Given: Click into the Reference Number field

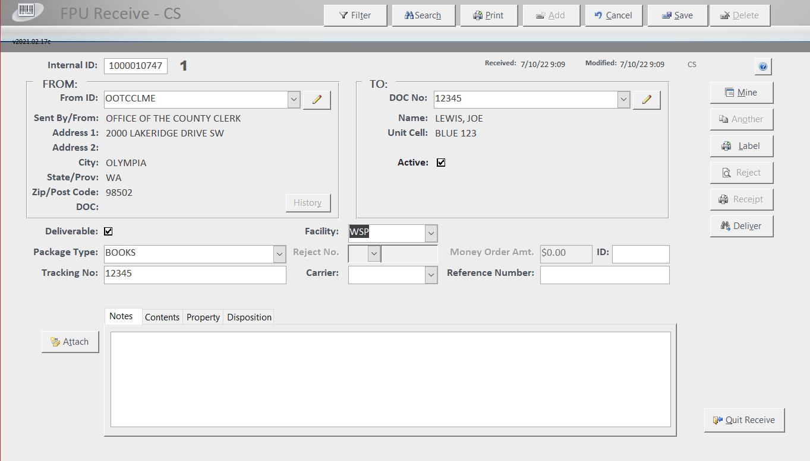Looking at the screenshot, I should tap(604, 275).
